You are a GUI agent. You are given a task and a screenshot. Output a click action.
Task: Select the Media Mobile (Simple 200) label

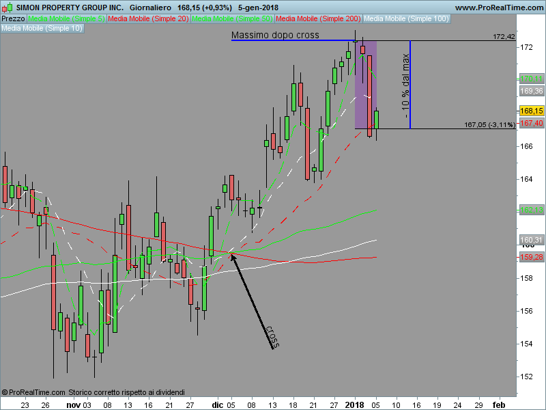(x=318, y=18)
